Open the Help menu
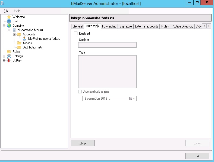The image size is (214, 162). point(17,11)
